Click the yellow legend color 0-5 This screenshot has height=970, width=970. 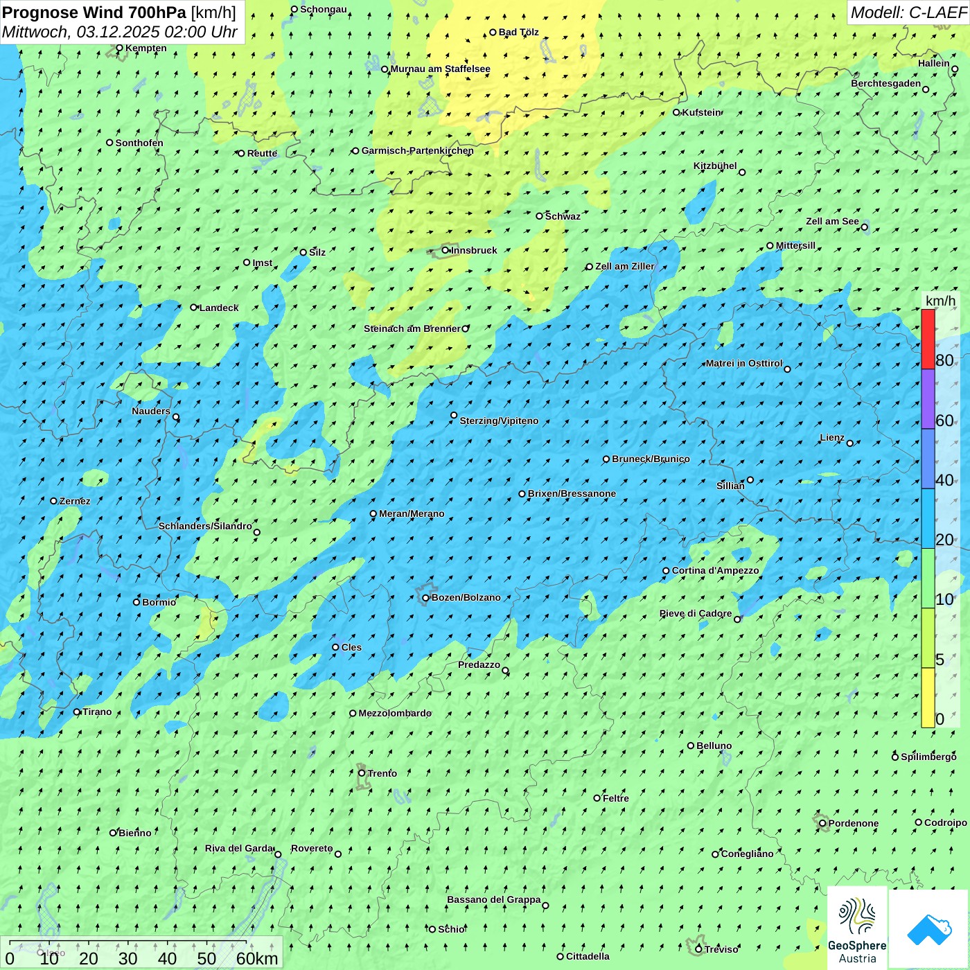(928, 698)
